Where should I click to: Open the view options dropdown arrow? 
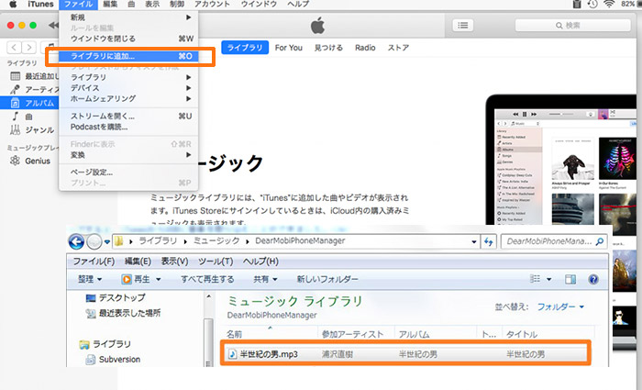tap(549, 279)
